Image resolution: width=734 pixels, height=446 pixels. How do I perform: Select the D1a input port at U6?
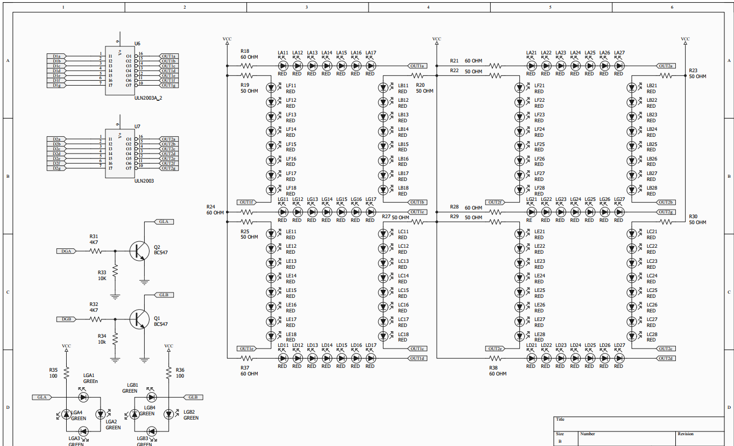point(57,56)
